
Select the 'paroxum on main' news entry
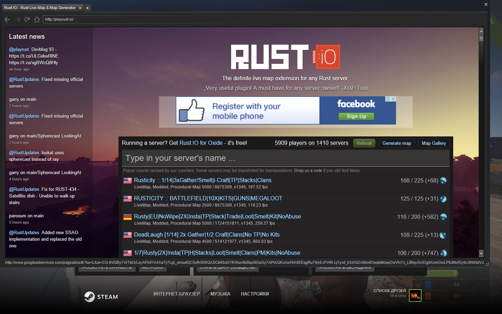(26, 216)
